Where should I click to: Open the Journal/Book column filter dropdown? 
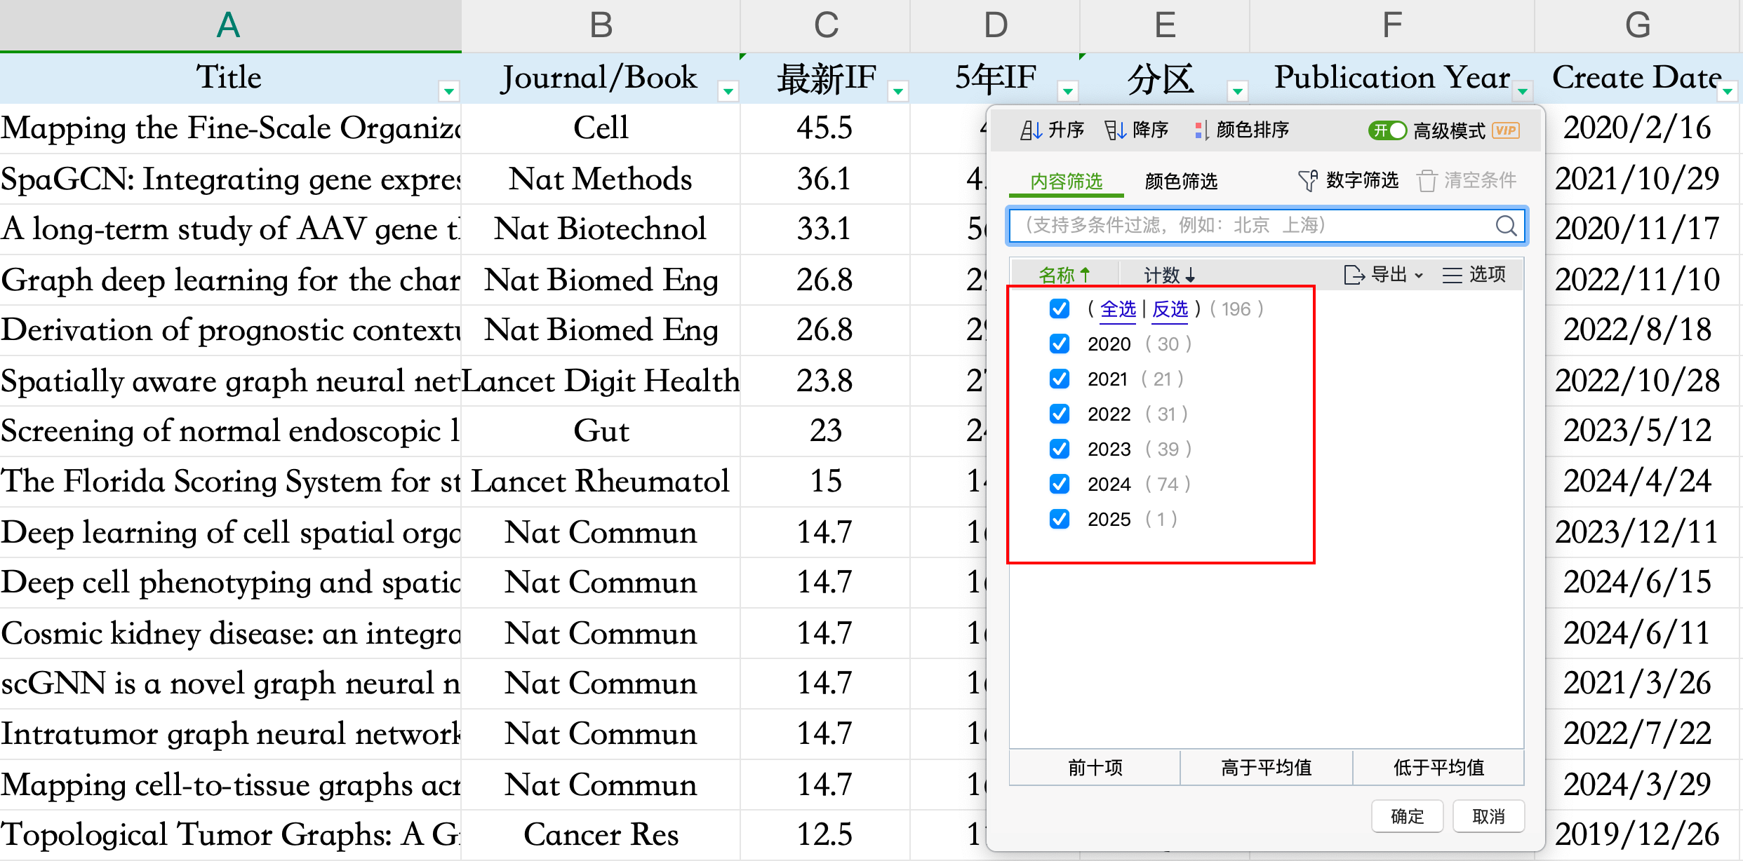pos(728,91)
